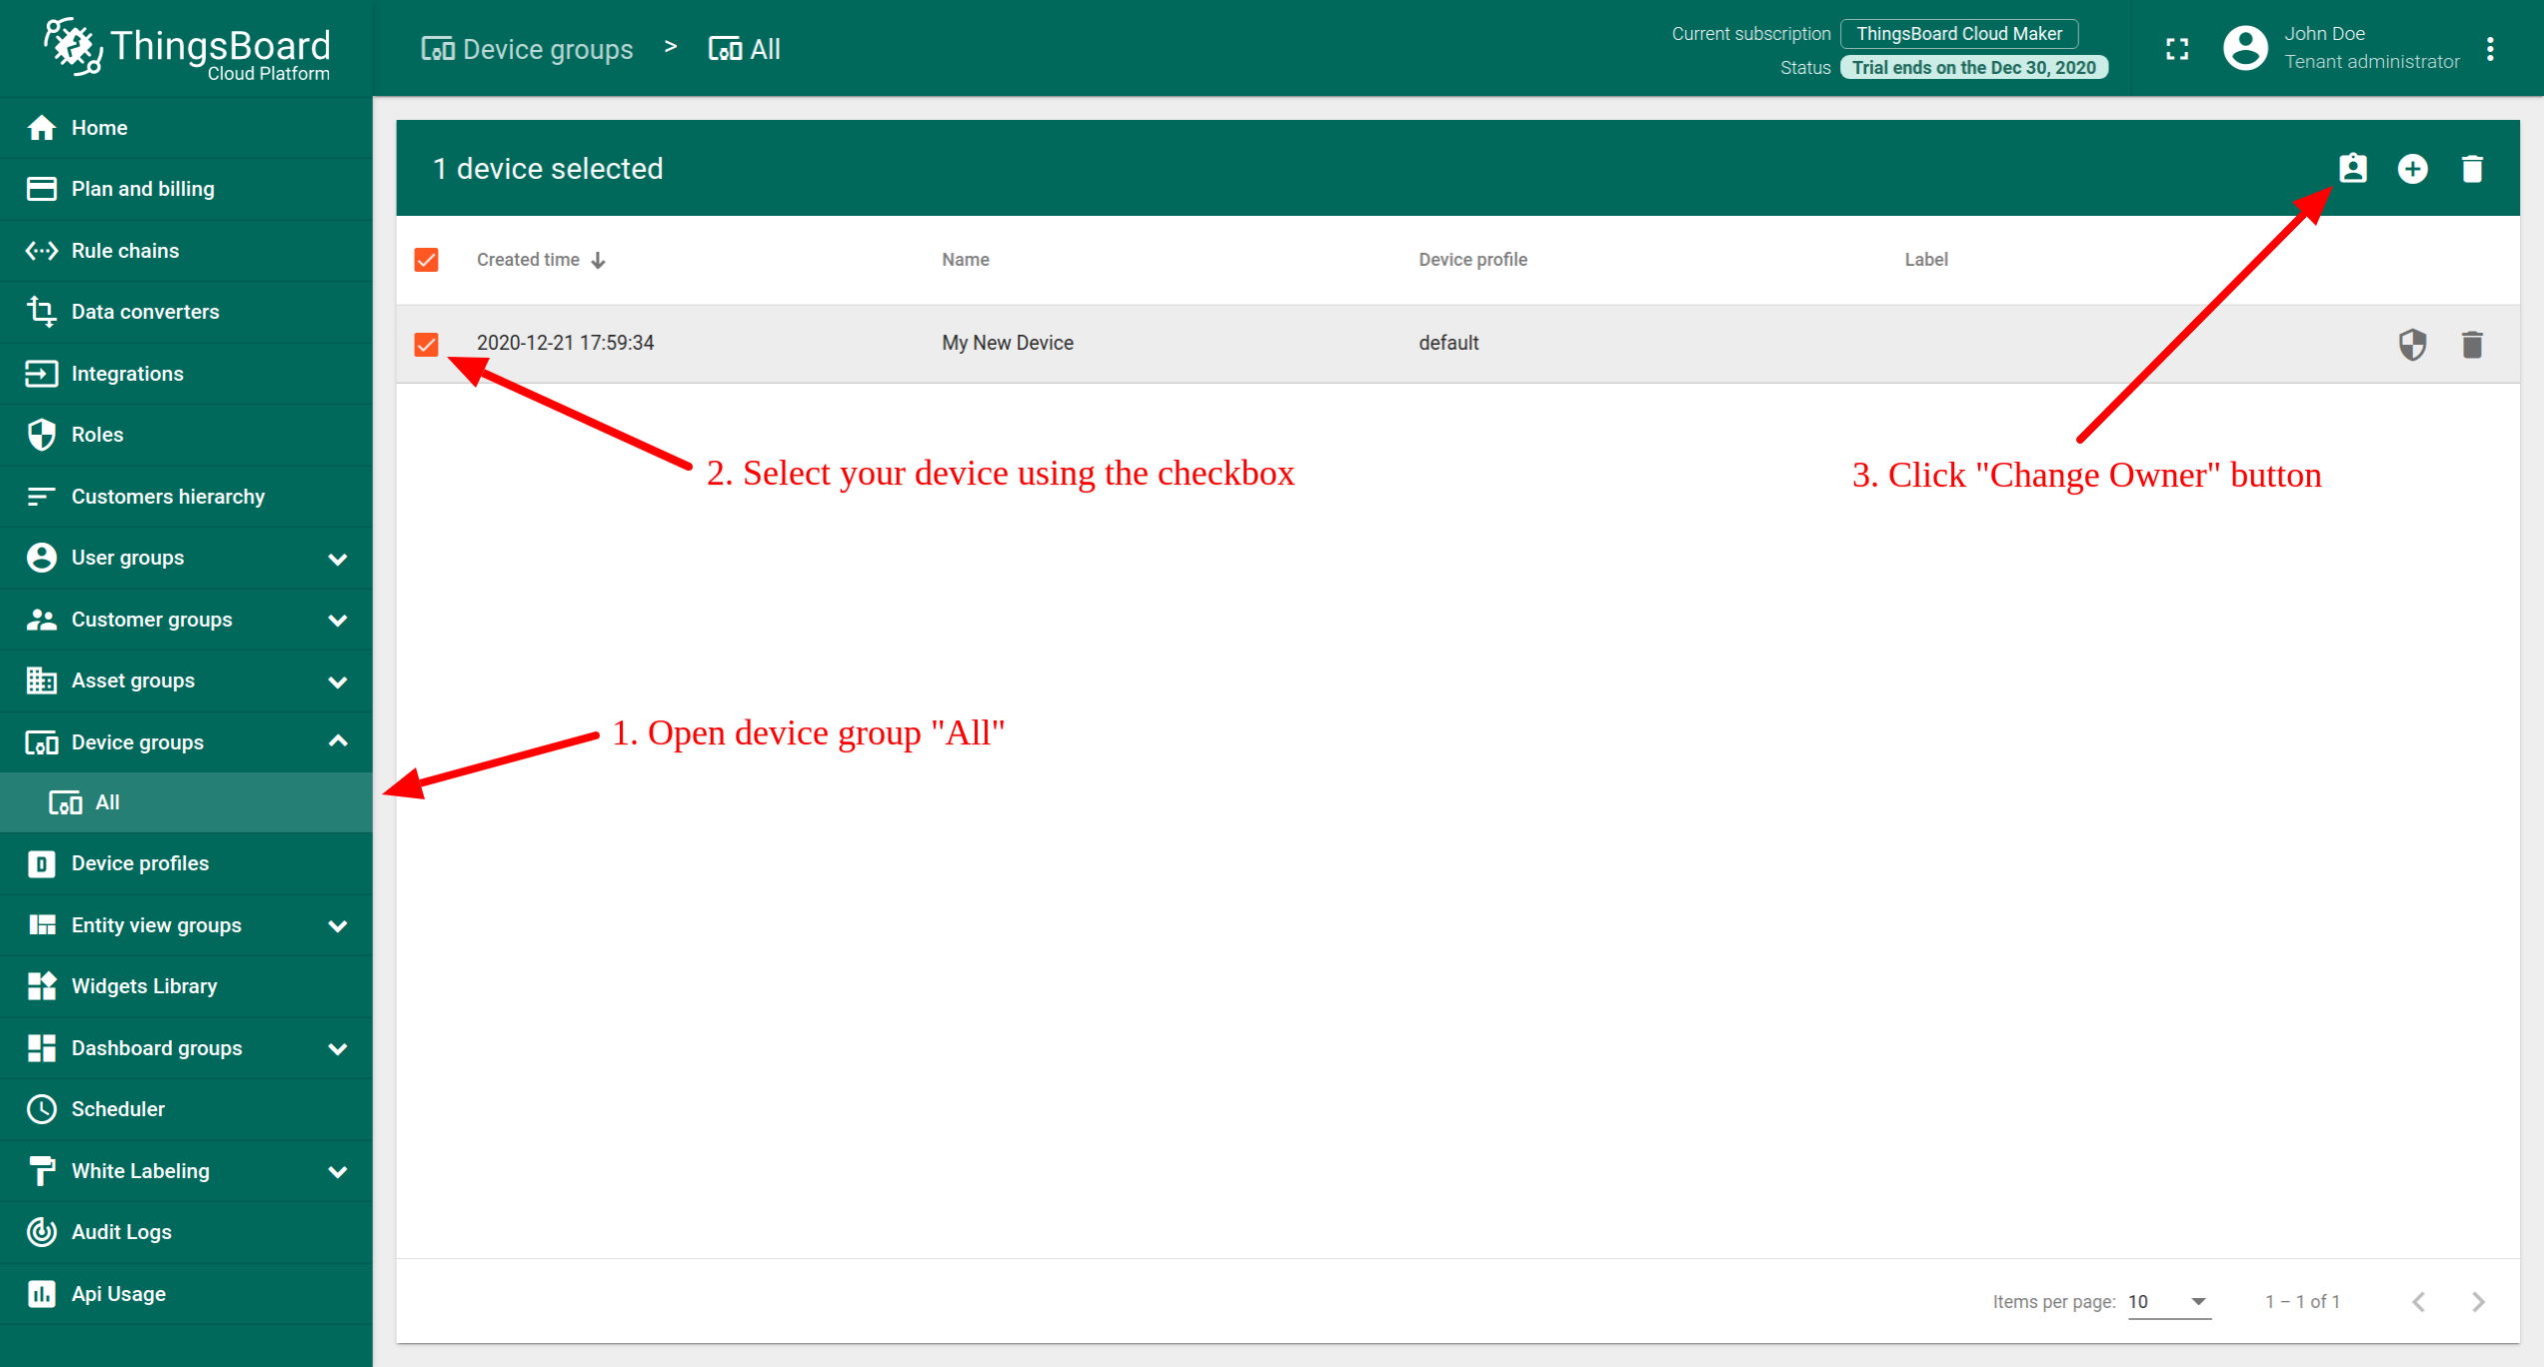Click the Integrations icon
This screenshot has height=1367, width=2544.
pos(41,374)
